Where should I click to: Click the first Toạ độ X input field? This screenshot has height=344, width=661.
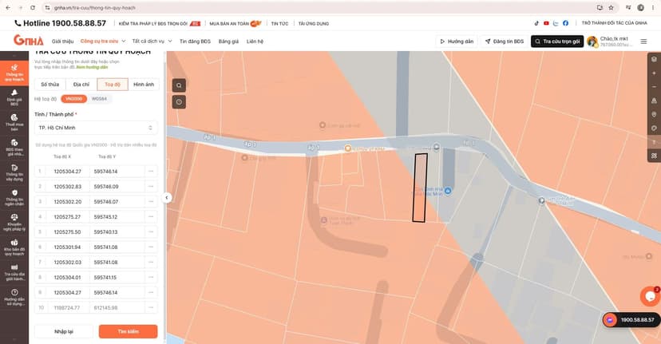pos(68,172)
